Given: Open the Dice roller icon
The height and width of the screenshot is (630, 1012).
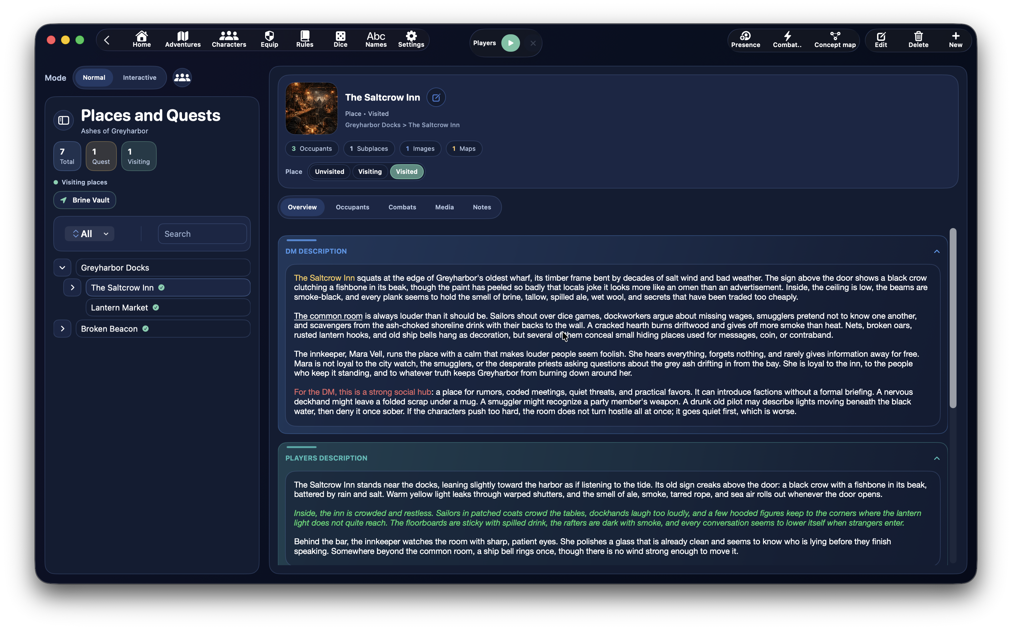Looking at the screenshot, I should point(340,39).
